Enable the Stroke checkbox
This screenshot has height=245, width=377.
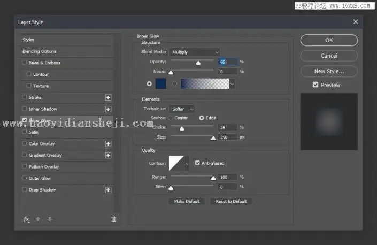pyautogui.click(x=24, y=97)
